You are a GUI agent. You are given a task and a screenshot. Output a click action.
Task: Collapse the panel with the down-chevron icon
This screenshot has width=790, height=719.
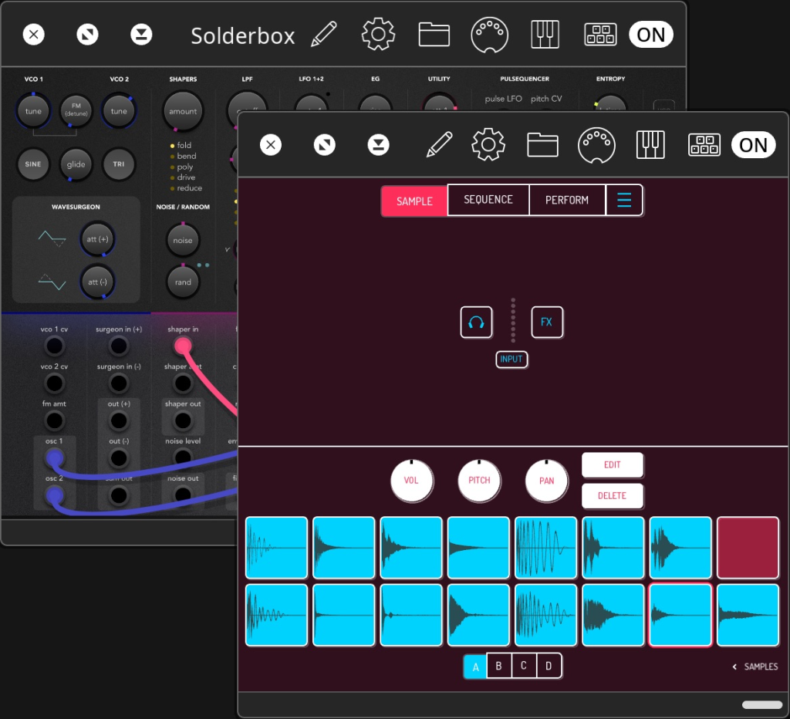click(x=378, y=145)
